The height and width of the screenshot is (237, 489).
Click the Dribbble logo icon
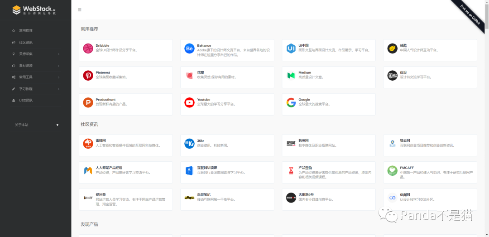click(x=88, y=48)
